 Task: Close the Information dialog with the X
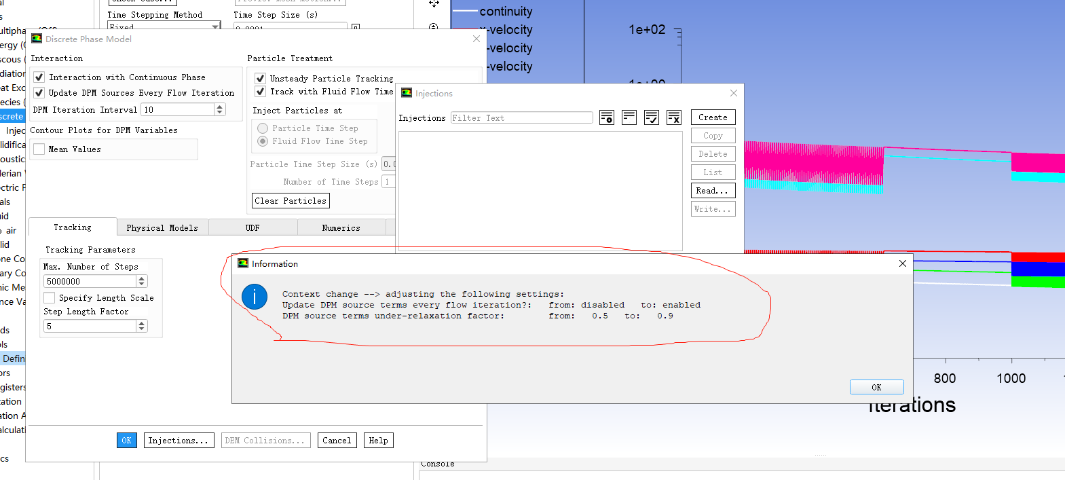click(902, 263)
